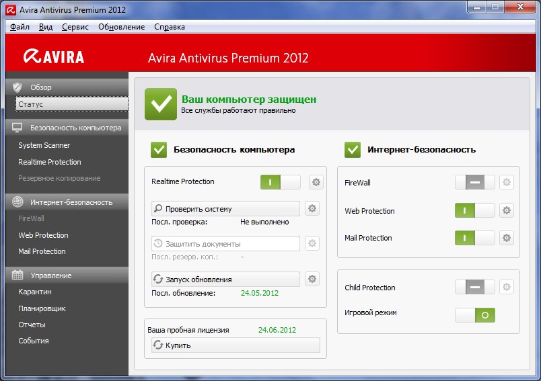Open the Вид menu
This screenshot has height=381, width=541.
(46, 27)
